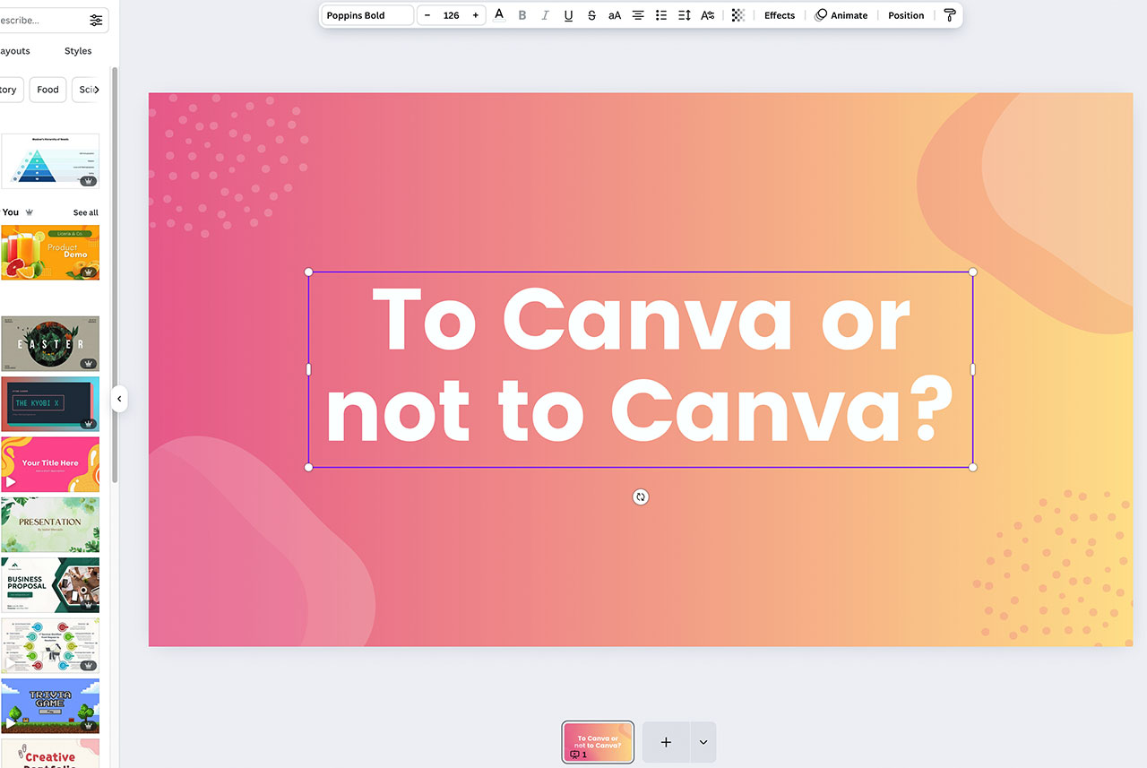Choose the Your Title Here template

[x=50, y=464]
